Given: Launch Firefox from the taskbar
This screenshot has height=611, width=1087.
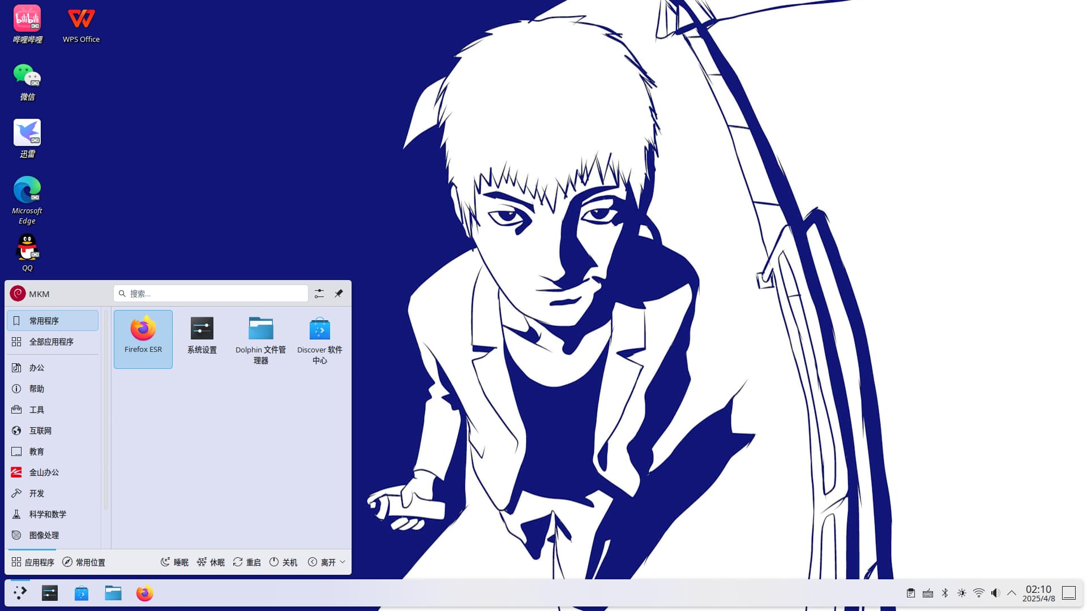Looking at the screenshot, I should pos(145,593).
